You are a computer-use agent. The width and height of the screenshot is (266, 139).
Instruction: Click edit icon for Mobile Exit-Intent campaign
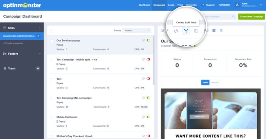coord(144,117)
